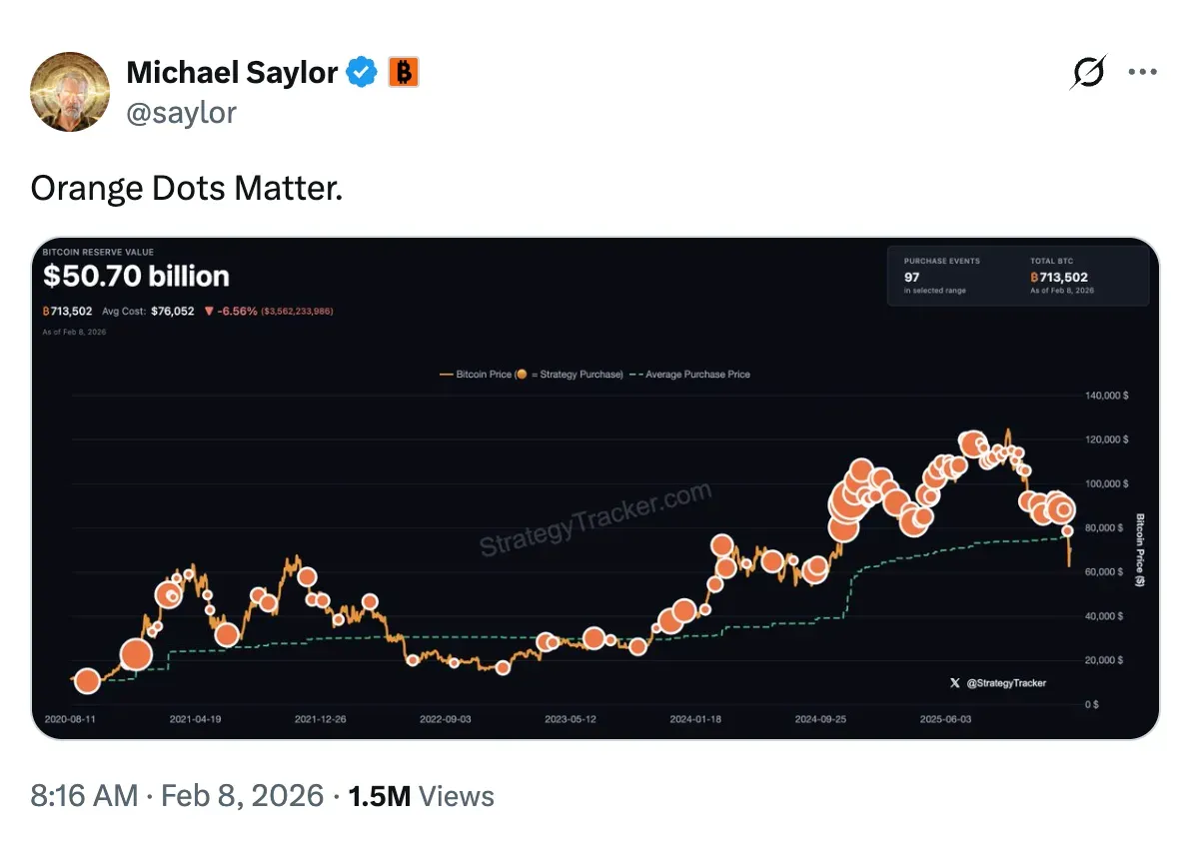This screenshot has width=1193, height=849.
Task: Click the Total BTC 713,502 stat
Action: pos(1061,277)
